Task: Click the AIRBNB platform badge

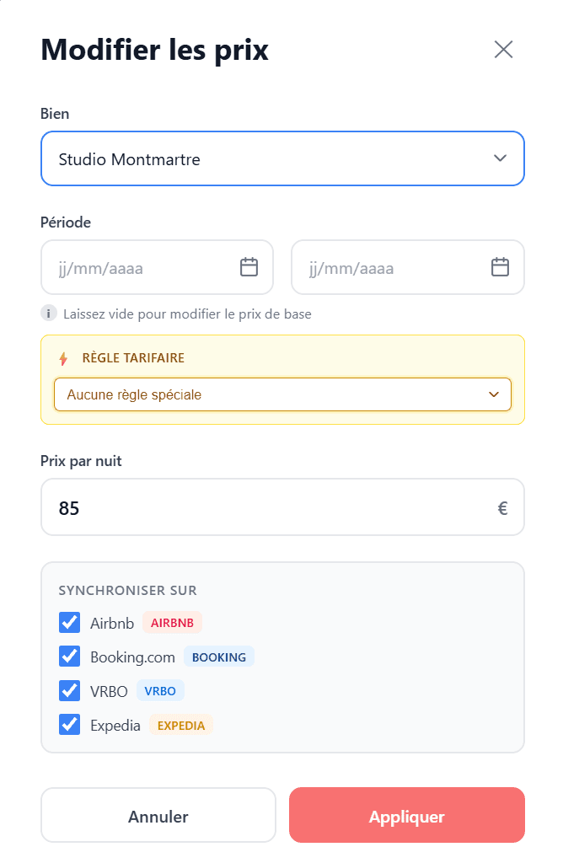Action: click(x=172, y=622)
